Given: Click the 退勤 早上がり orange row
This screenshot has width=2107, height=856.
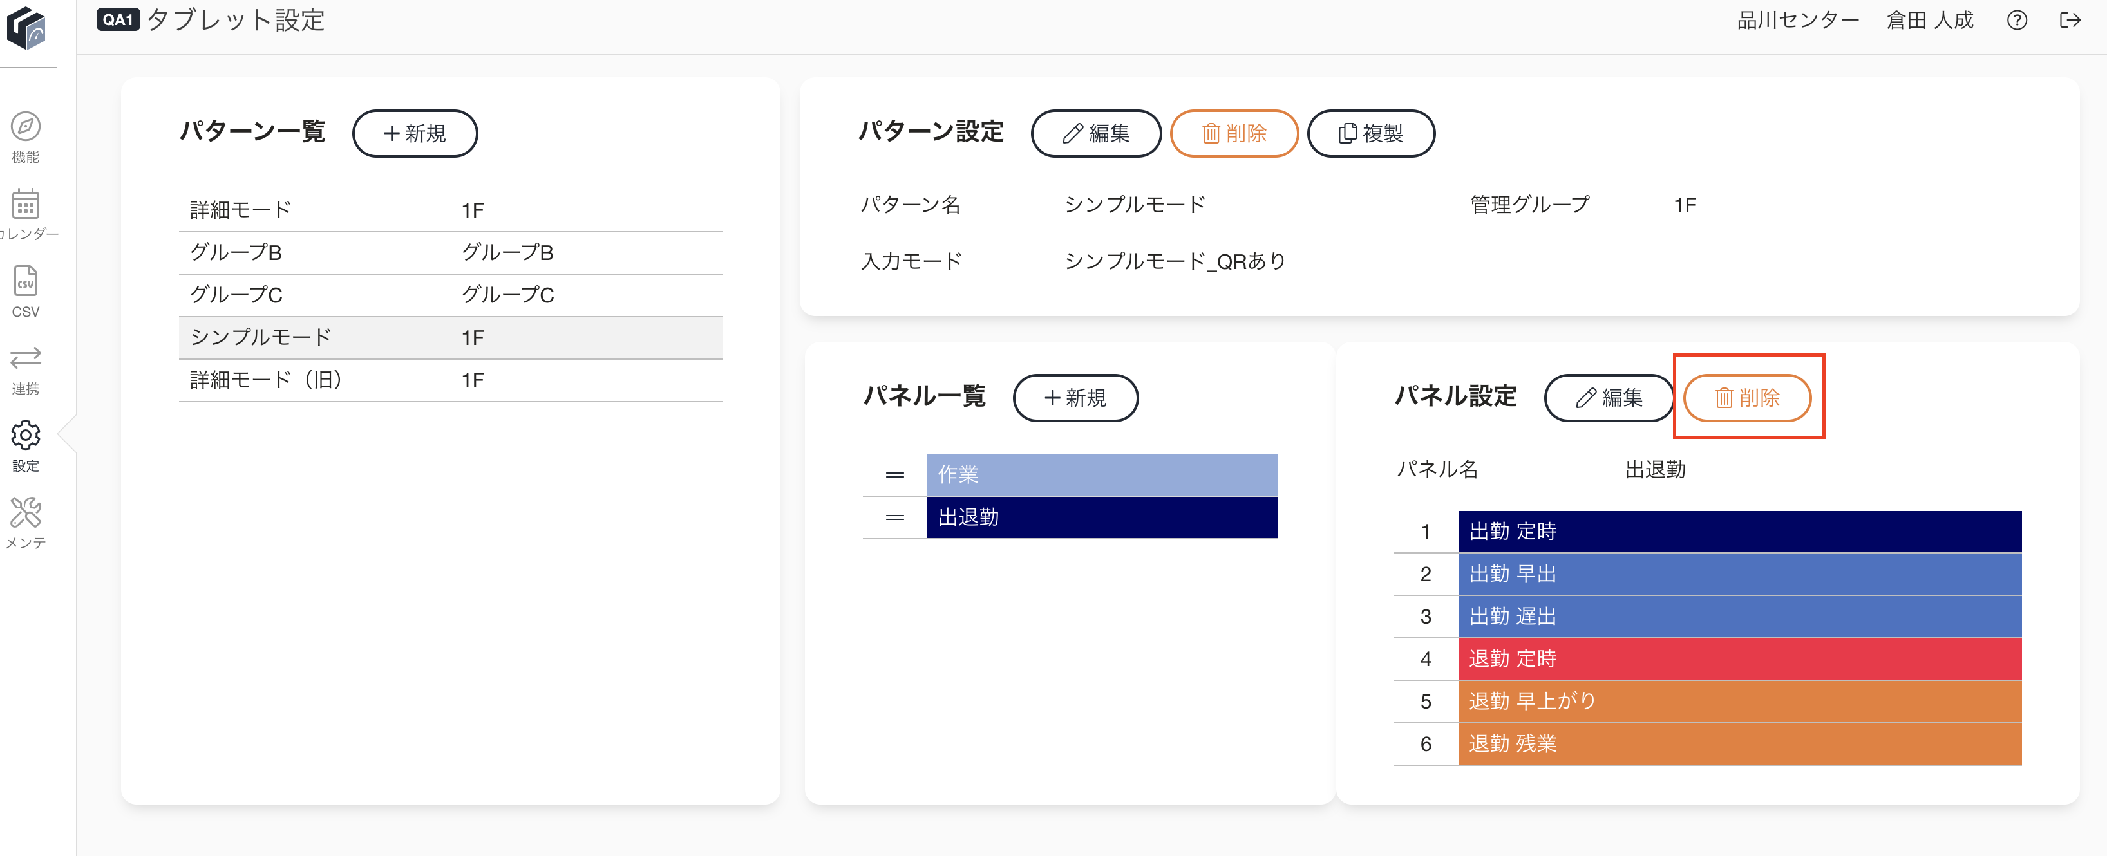Looking at the screenshot, I should pos(1740,702).
